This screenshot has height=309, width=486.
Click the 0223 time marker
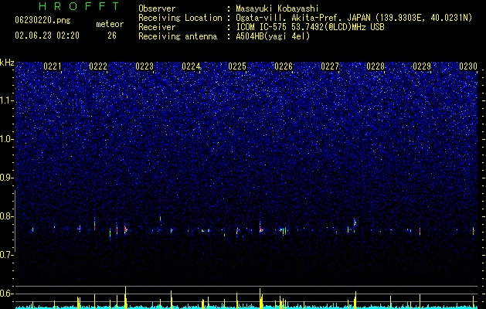(x=144, y=66)
